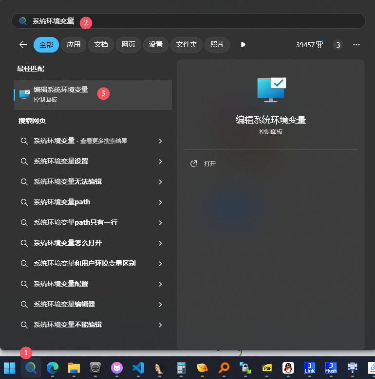Expand the 系统环境变量path suggestion chevron
The width and height of the screenshot is (375, 379).
160,202
